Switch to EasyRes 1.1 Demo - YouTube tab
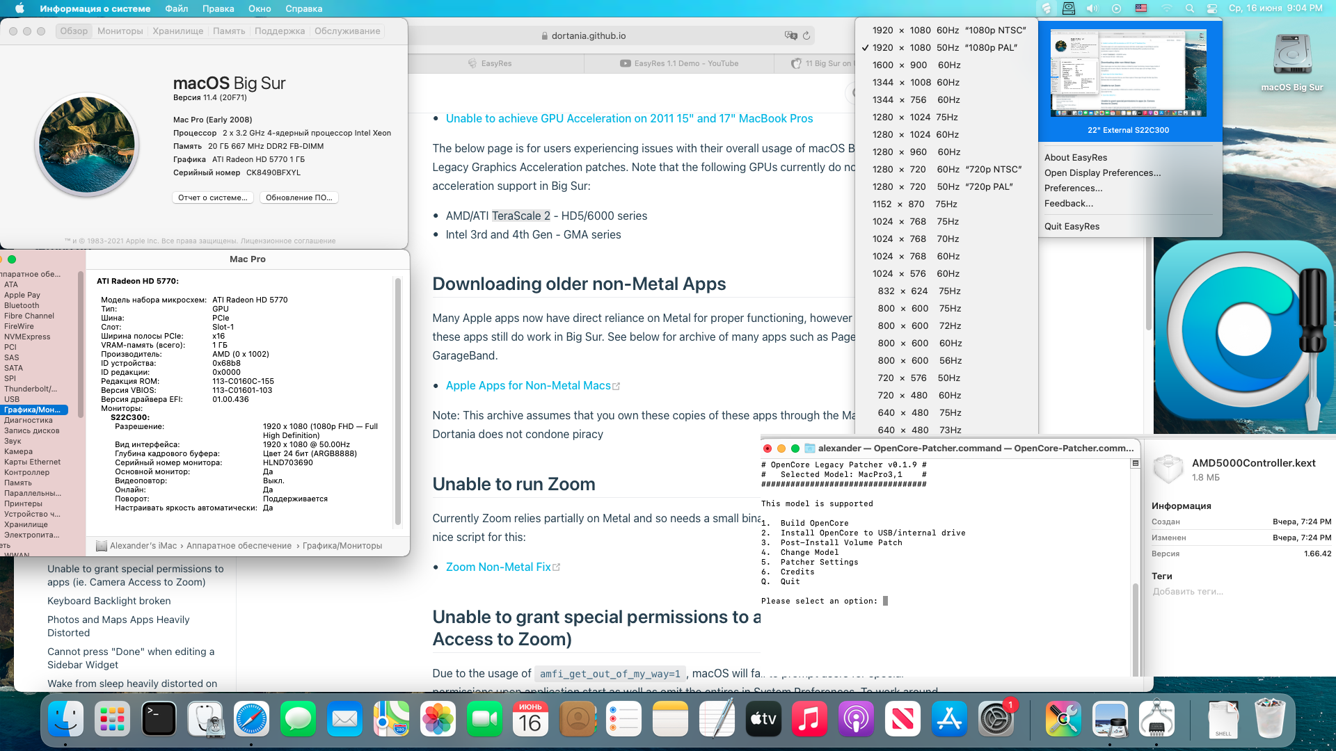Viewport: 1336px width, 751px height. click(x=679, y=63)
